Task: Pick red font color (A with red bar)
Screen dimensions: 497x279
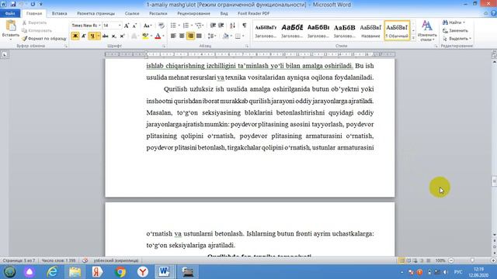Action: pos(158,36)
